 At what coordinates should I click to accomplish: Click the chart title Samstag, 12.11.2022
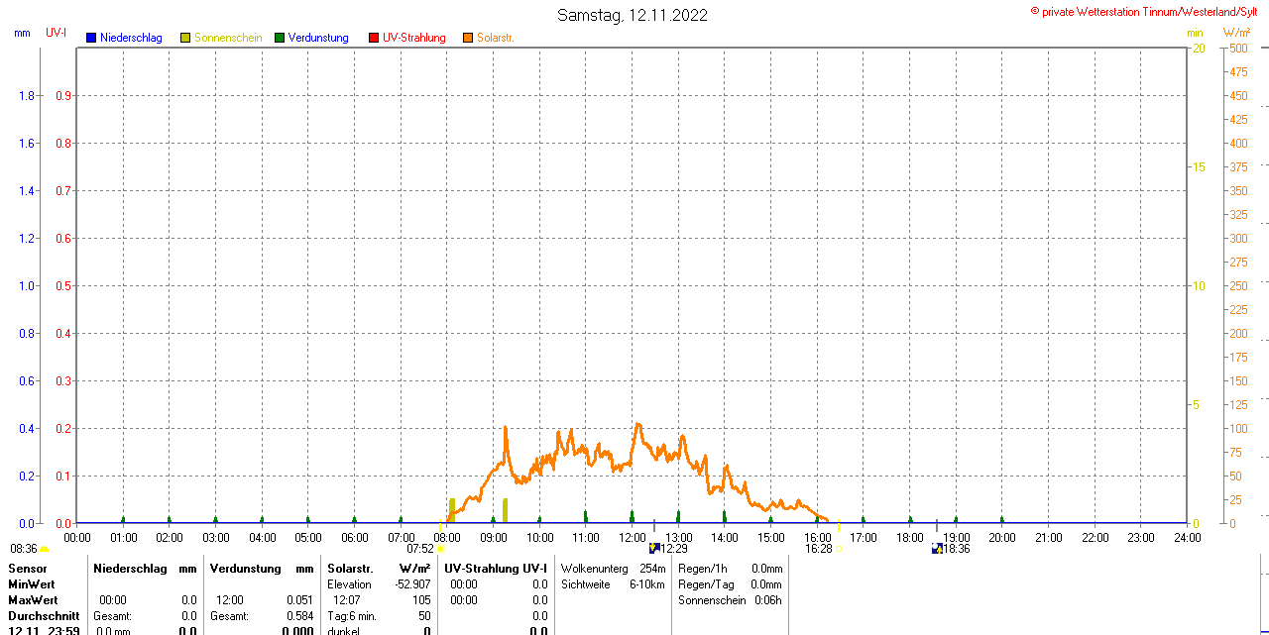(633, 15)
